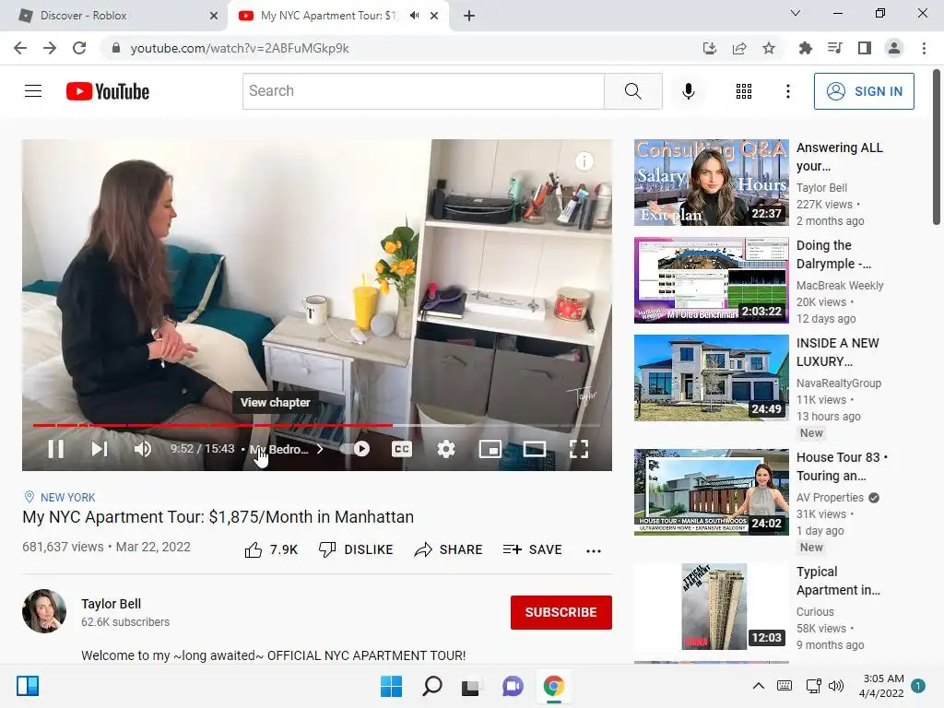Focus the YouTube search field
This screenshot has height=708, width=944.
(423, 91)
